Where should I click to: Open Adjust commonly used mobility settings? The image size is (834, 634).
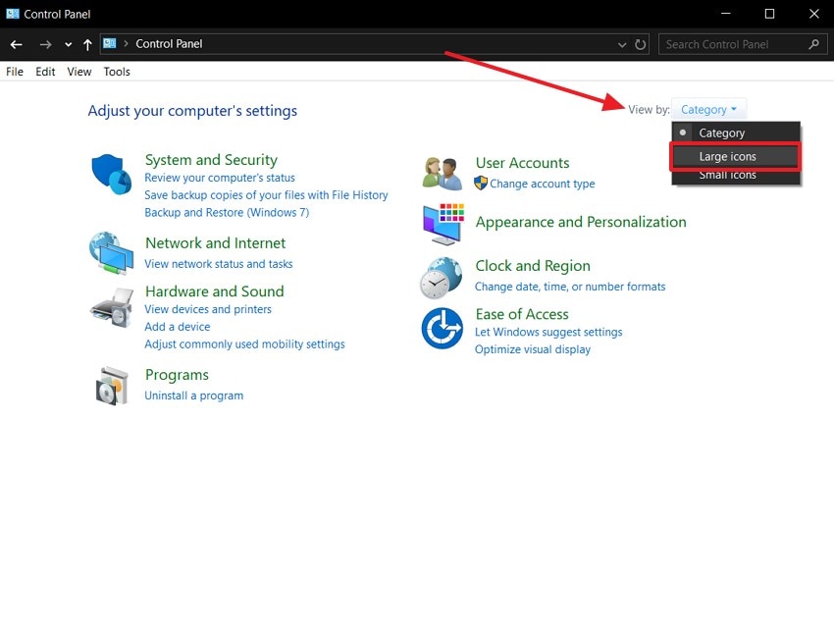coord(244,344)
